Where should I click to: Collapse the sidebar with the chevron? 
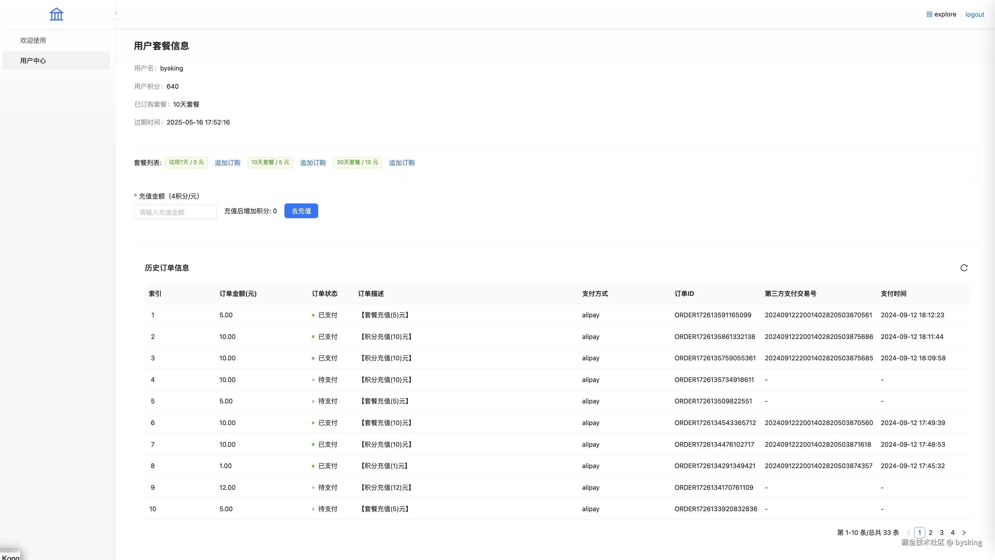tap(116, 13)
